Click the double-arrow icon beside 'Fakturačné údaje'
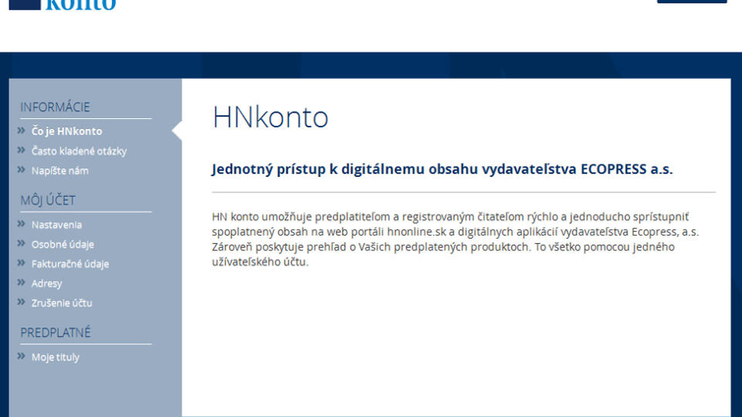The width and height of the screenshot is (742, 417). [x=22, y=263]
